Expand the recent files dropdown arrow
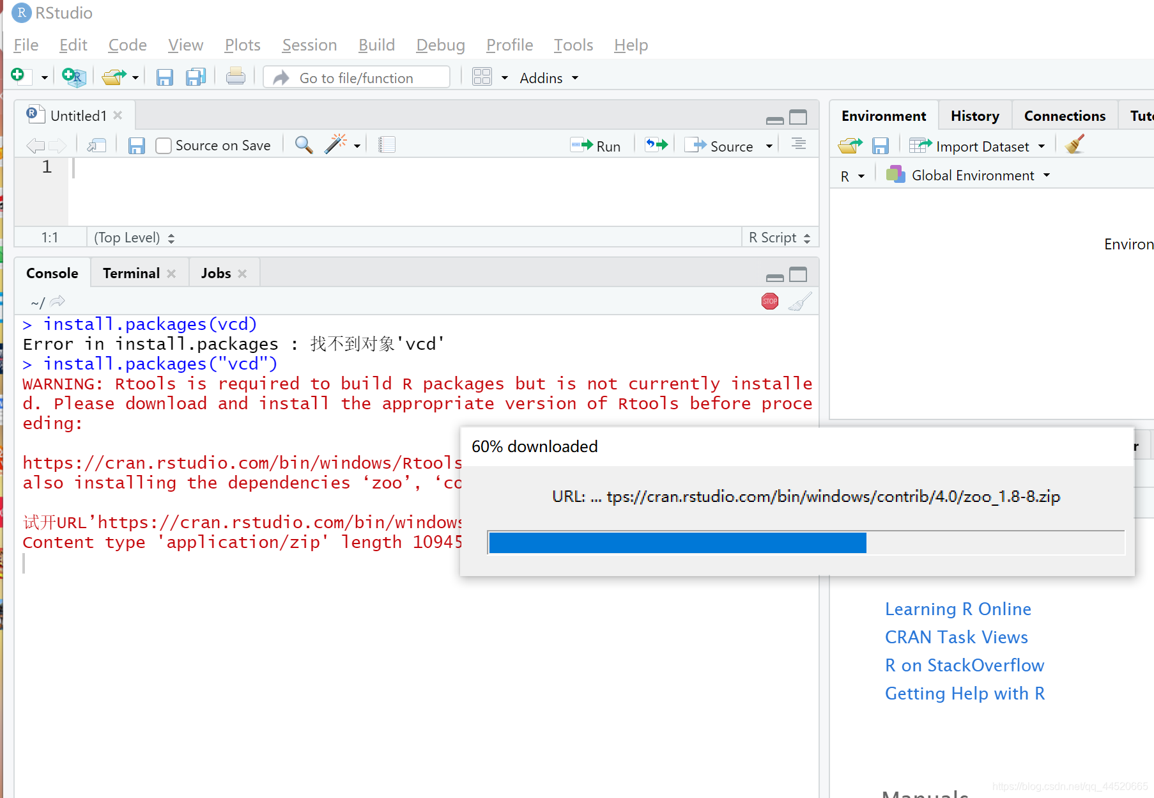1154x798 pixels. point(135,78)
